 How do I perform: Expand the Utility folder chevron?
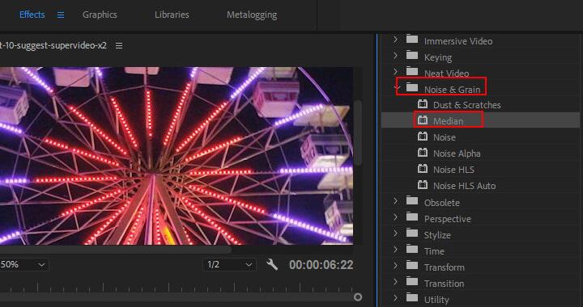395,298
